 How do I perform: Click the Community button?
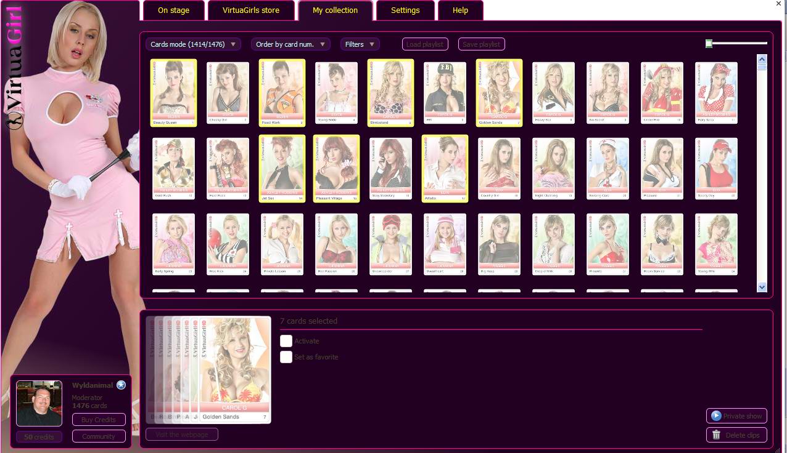[99, 436]
